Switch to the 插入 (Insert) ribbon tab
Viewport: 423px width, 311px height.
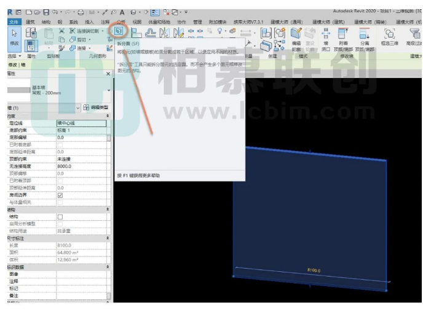89,22
